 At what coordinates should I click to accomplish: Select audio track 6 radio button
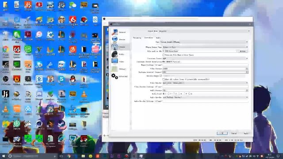click(189, 94)
